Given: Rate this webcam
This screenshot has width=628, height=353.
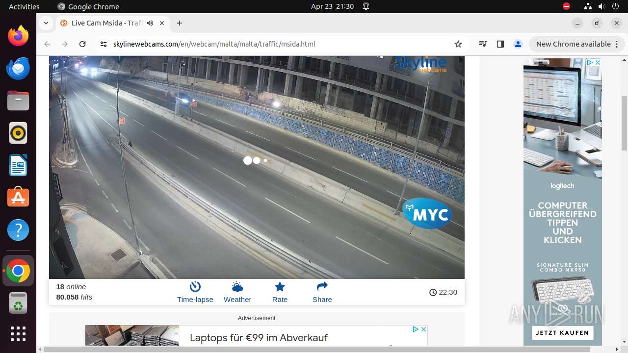Looking at the screenshot, I should click(x=280, y=292).
